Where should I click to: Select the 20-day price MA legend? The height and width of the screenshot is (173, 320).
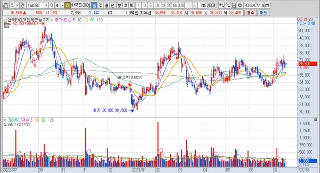point(85,20)
